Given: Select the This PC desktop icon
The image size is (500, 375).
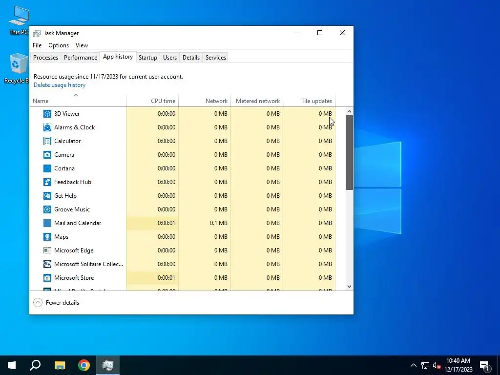Looking at the screenshot, I should tap(19, 21).
